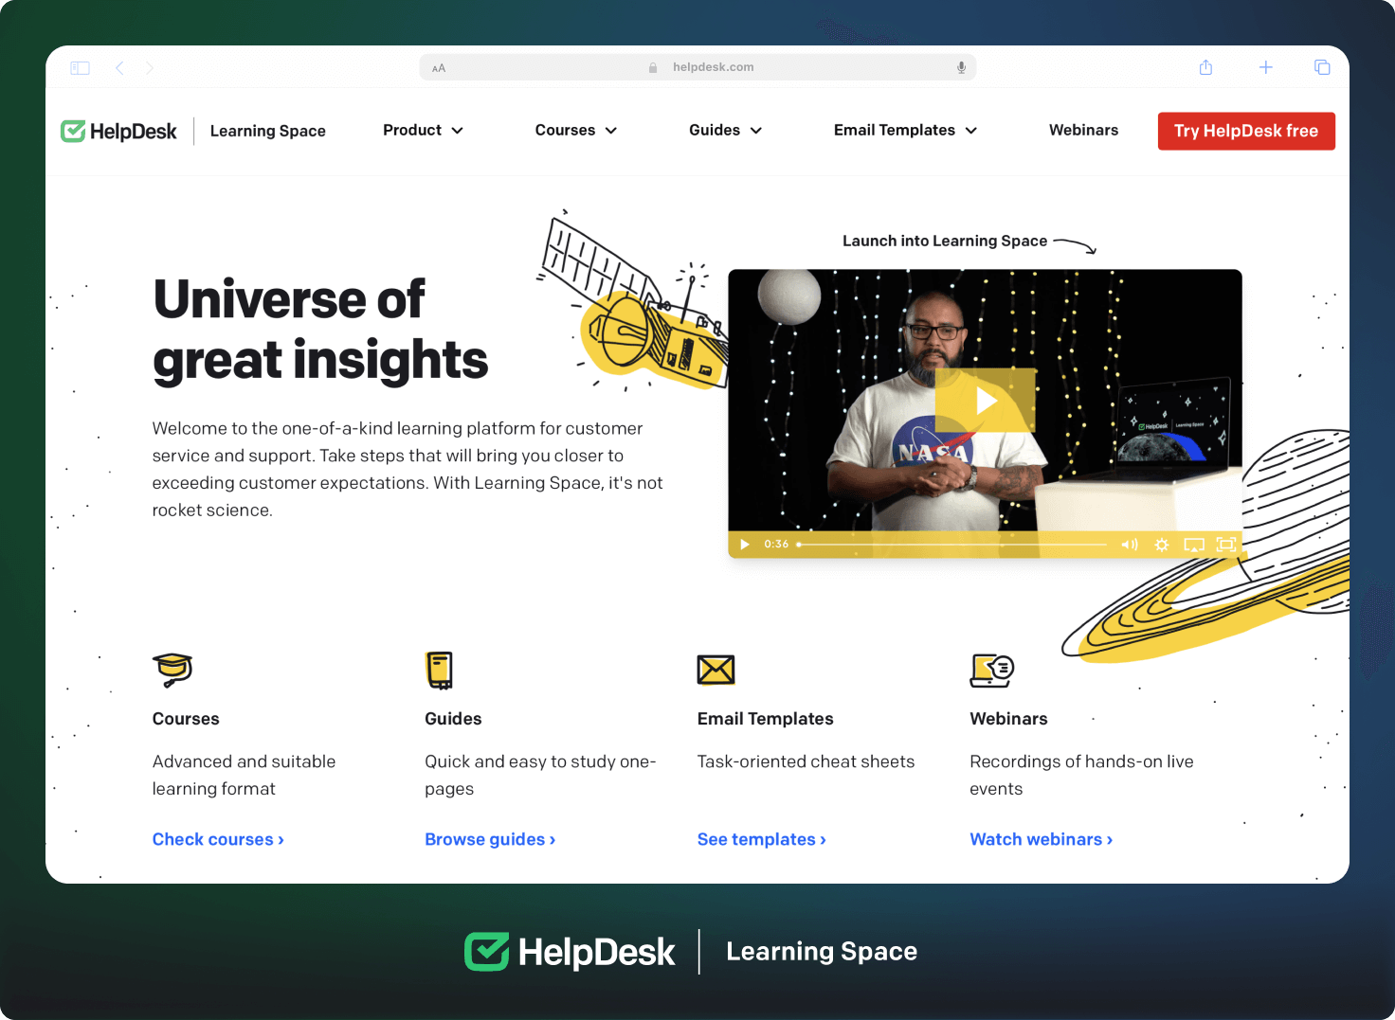Click the Guides booklet icon

click(x=438, y=671)
